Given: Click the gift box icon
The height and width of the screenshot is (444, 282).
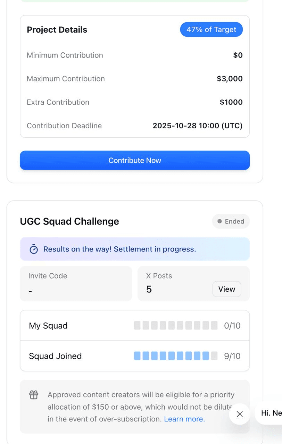Looking at the screenshot, I should tap(34, 395).
